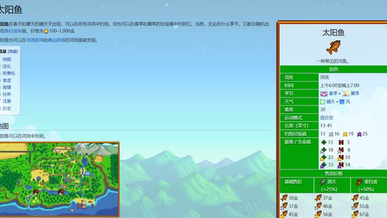Screen dimensions: 387x218
Task: Open the Stardew Valley map thumbnail
Action: tap(59, 179)
